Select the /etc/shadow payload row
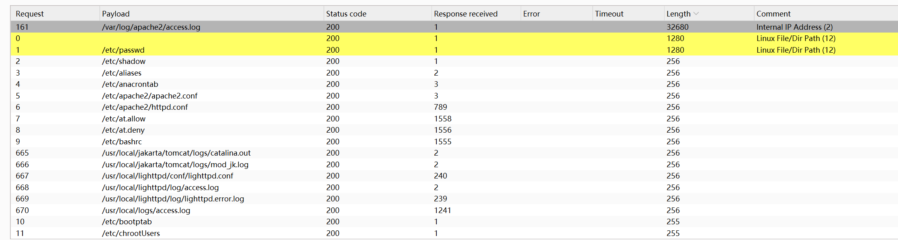Screen dimensions: 898x240 point(124,61)
